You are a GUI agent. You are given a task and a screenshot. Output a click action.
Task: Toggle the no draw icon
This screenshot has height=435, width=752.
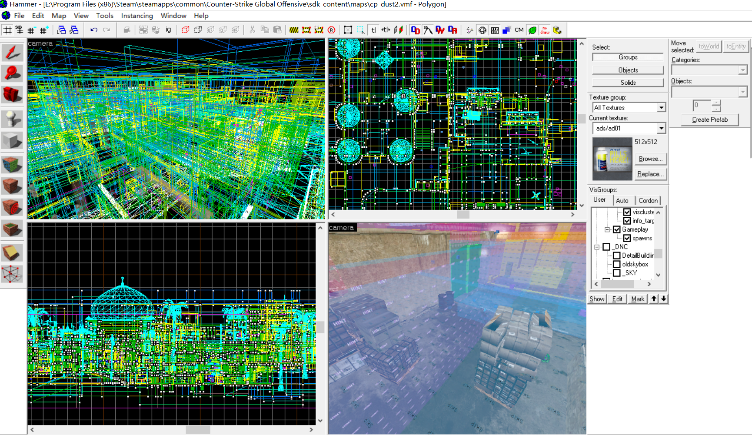(545, 30)
